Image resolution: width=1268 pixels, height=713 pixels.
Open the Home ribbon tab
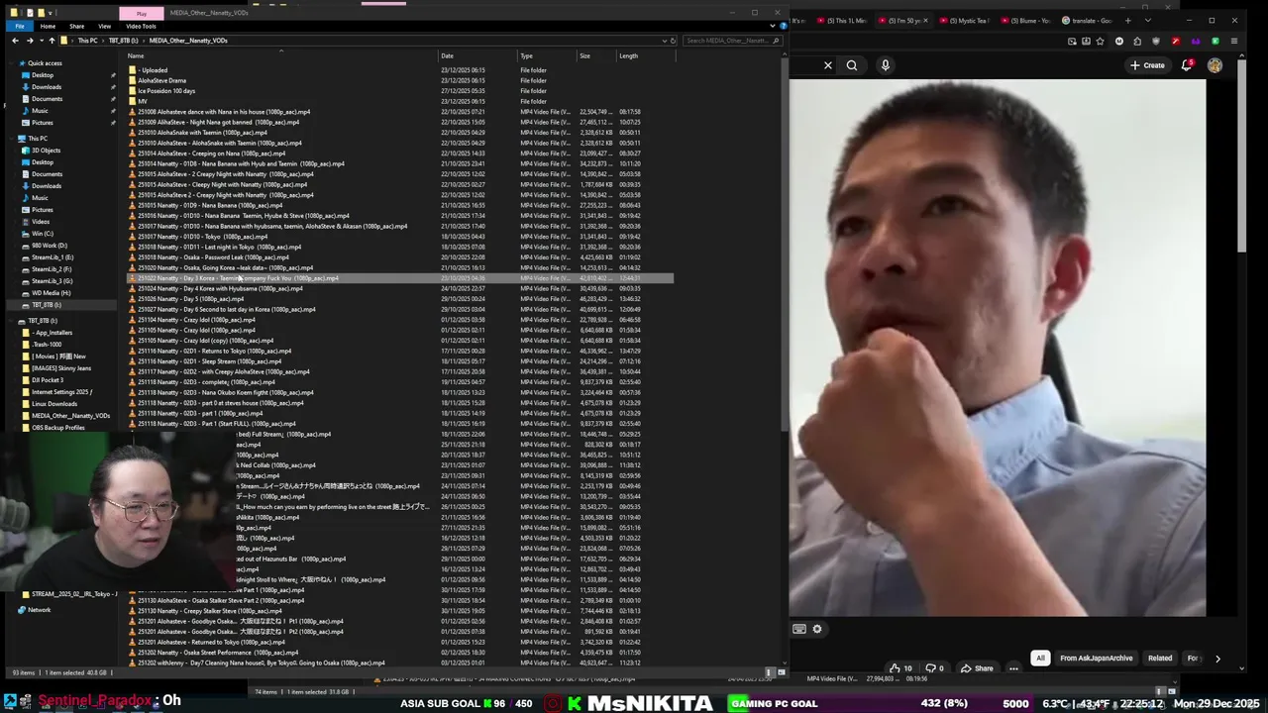(x=48, y=26)
